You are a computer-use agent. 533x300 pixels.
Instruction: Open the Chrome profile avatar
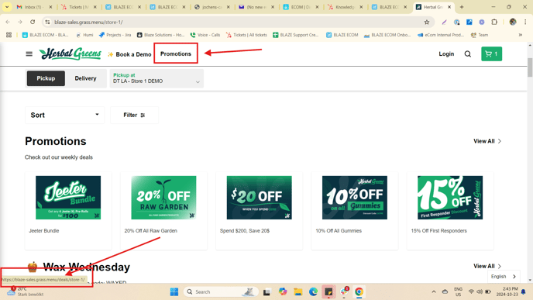(x=513, y=22)
